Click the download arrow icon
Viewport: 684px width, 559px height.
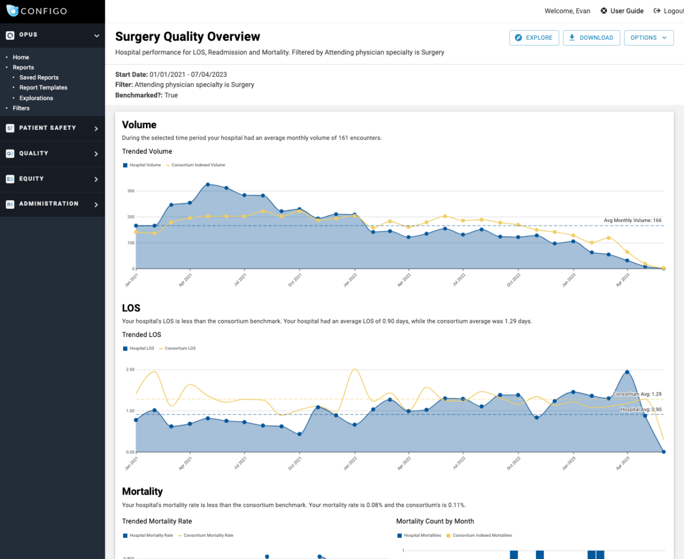click(x=573, y=38)
